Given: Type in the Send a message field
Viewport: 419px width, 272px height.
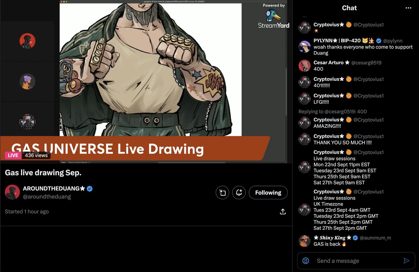Looking at the screenshot, I should (x=355, y=261).
